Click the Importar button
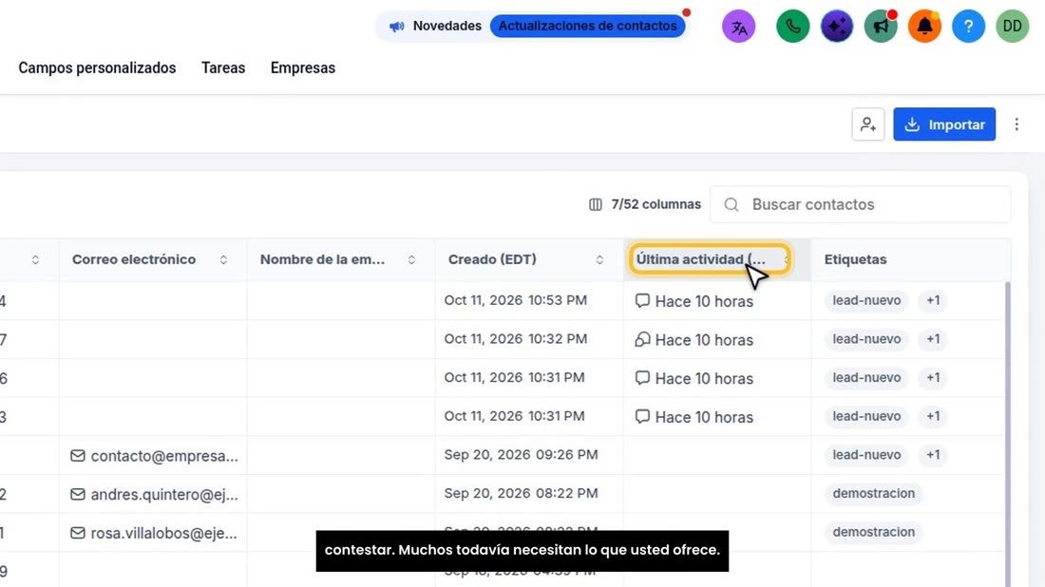Viewport: 1045px width, 587px height. click(944, 124)
